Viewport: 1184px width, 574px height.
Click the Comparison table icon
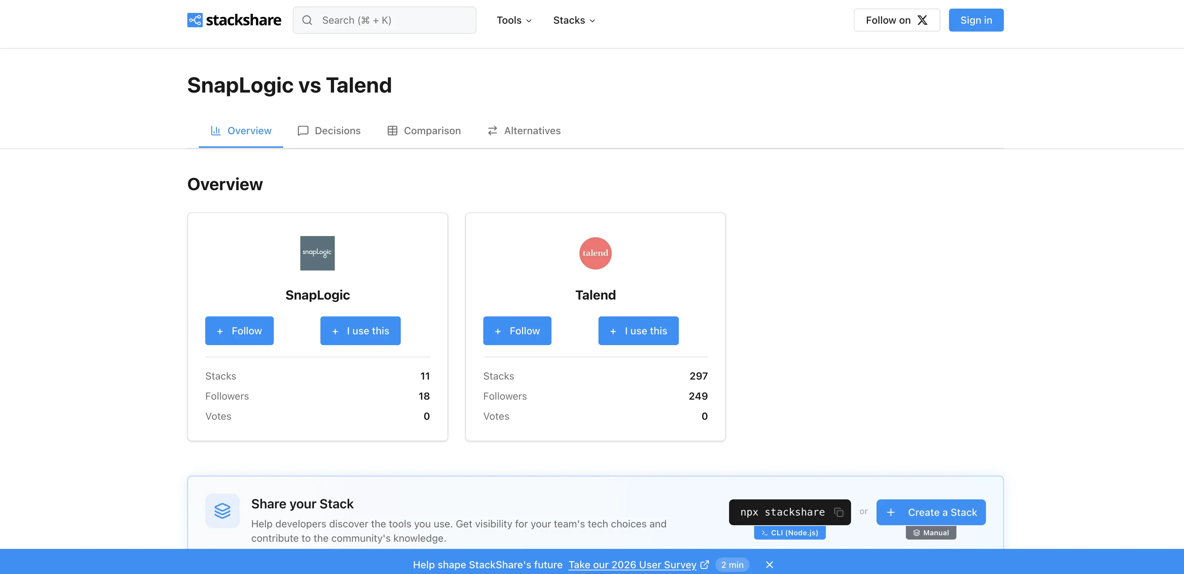point(393,131)
